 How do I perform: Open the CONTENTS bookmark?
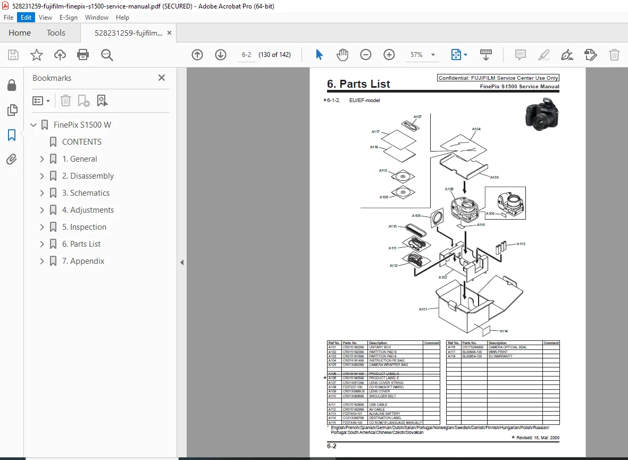point(82,142)
